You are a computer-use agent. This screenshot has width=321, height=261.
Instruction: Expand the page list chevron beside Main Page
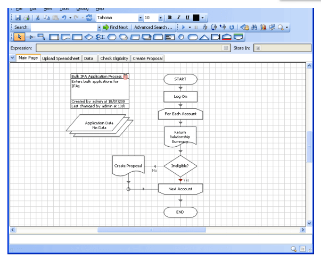tap(13, 58)
